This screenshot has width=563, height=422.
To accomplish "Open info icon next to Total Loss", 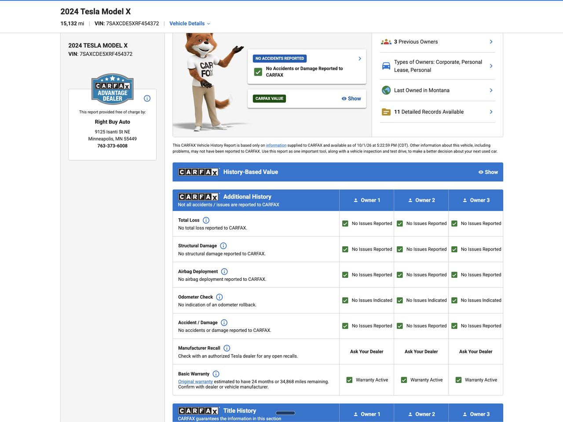I will point(206,220).
